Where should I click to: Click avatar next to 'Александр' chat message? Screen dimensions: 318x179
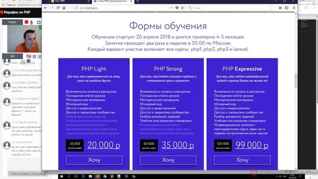pyautogui.click(x=6, y=73)
